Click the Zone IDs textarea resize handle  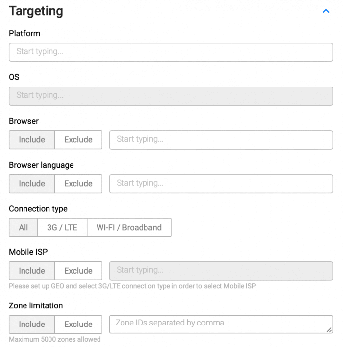click(x=329, y=330)
